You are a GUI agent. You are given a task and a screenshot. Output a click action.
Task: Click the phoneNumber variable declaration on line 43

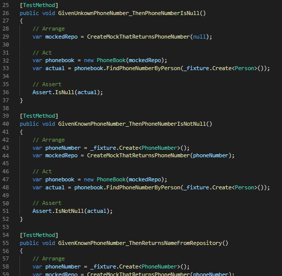tap(63, 148)
